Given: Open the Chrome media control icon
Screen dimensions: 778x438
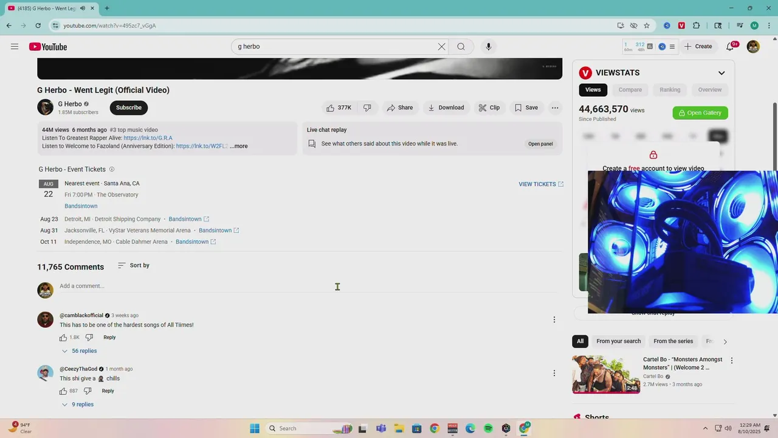Looking at the screenshot, I should tap(740, 26).
